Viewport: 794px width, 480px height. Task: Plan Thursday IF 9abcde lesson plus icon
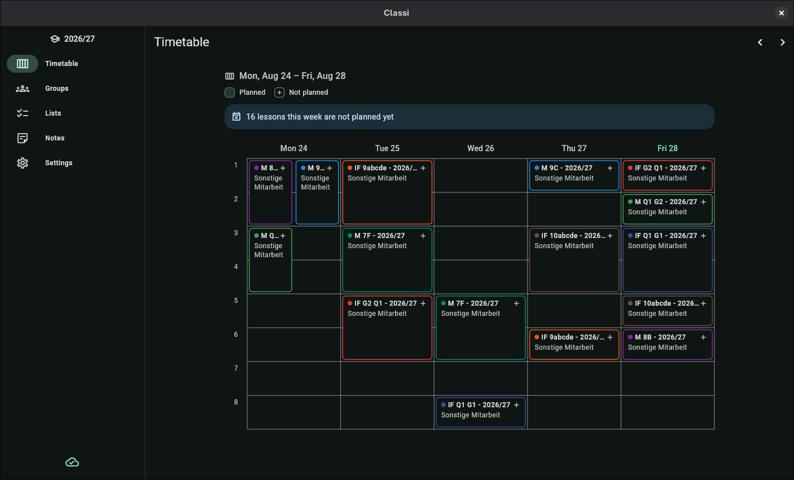click(610, 337)
